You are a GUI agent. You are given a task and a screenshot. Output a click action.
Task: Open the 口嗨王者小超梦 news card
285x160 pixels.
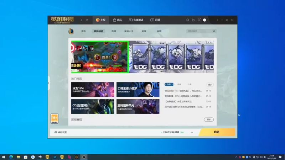138,90
